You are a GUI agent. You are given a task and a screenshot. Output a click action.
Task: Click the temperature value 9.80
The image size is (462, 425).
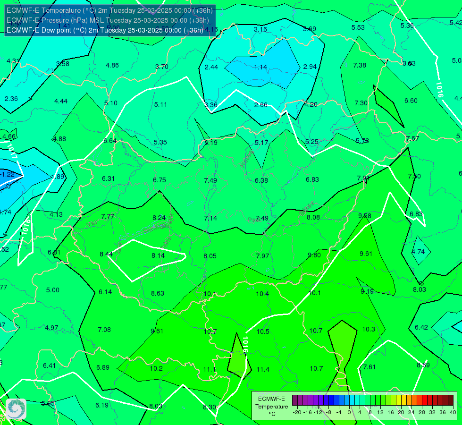314,255
